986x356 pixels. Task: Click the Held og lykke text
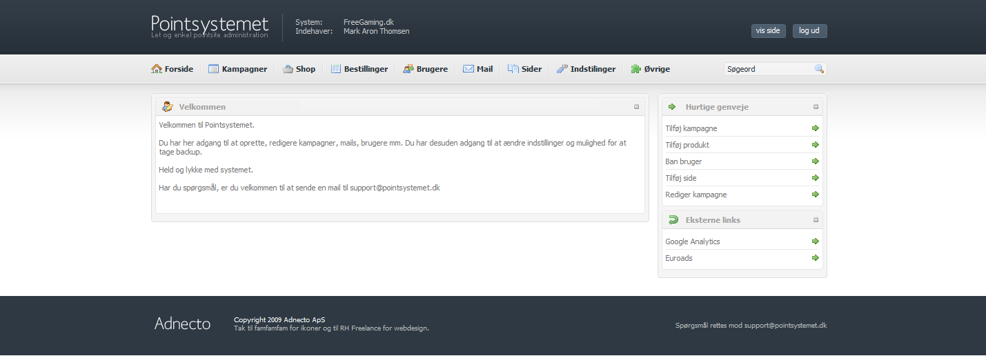point(206,169)
